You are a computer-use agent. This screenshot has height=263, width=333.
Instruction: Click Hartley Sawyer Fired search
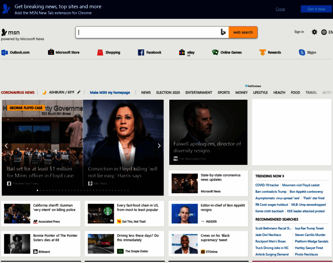(309, 248)
